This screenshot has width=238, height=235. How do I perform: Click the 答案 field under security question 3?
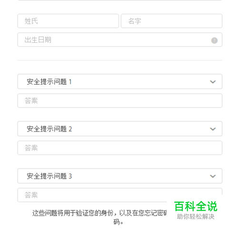[120, 195]
